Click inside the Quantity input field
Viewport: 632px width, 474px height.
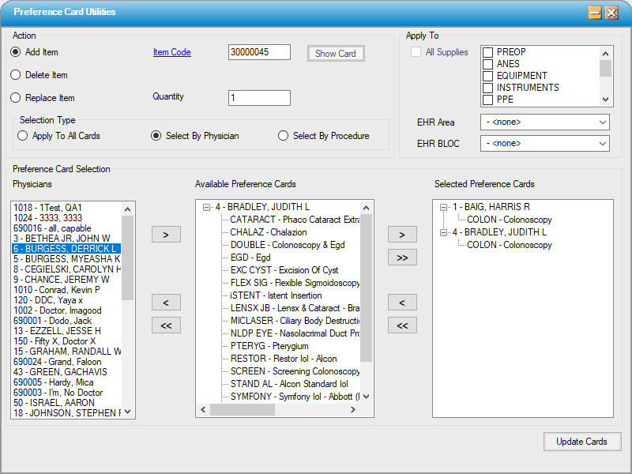258,98
